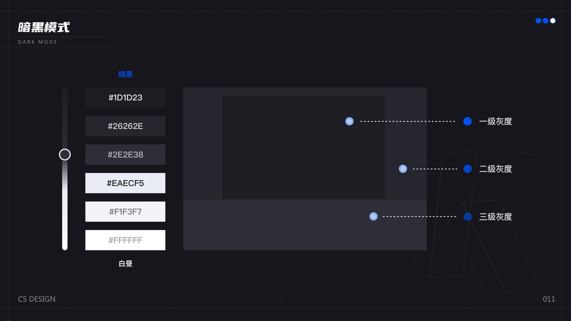Viewport: 571px width, 321px height.
Task: Click the dark-to-light slider handle
Action: pos(65,155)
